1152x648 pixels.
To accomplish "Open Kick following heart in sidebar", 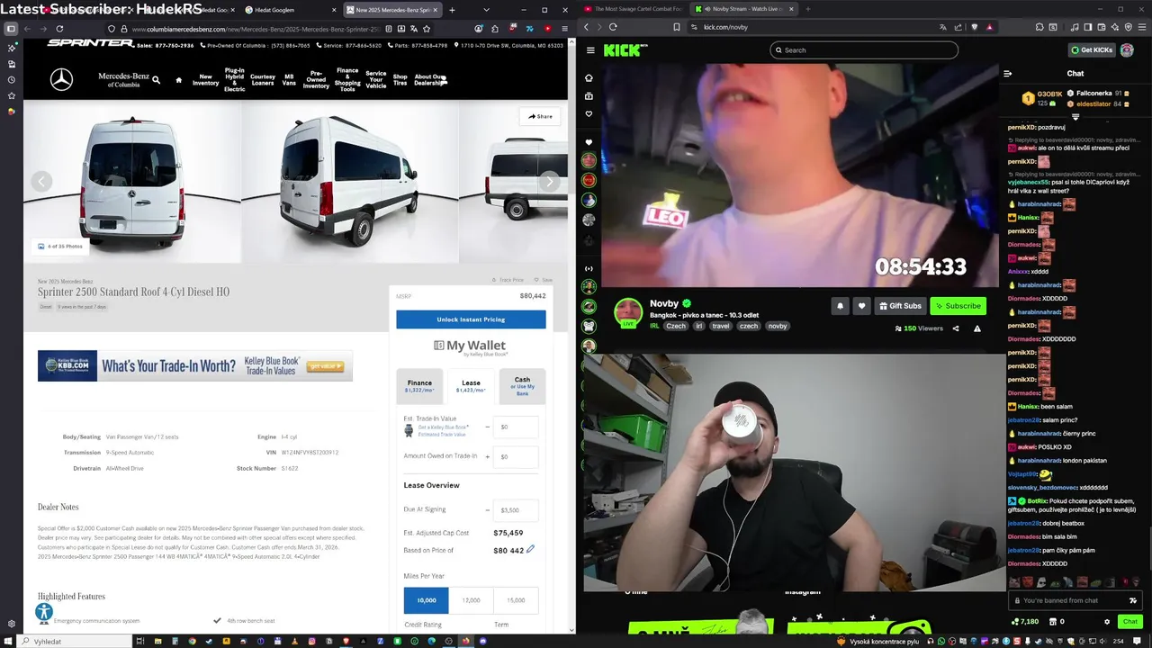I will (589, 113).
